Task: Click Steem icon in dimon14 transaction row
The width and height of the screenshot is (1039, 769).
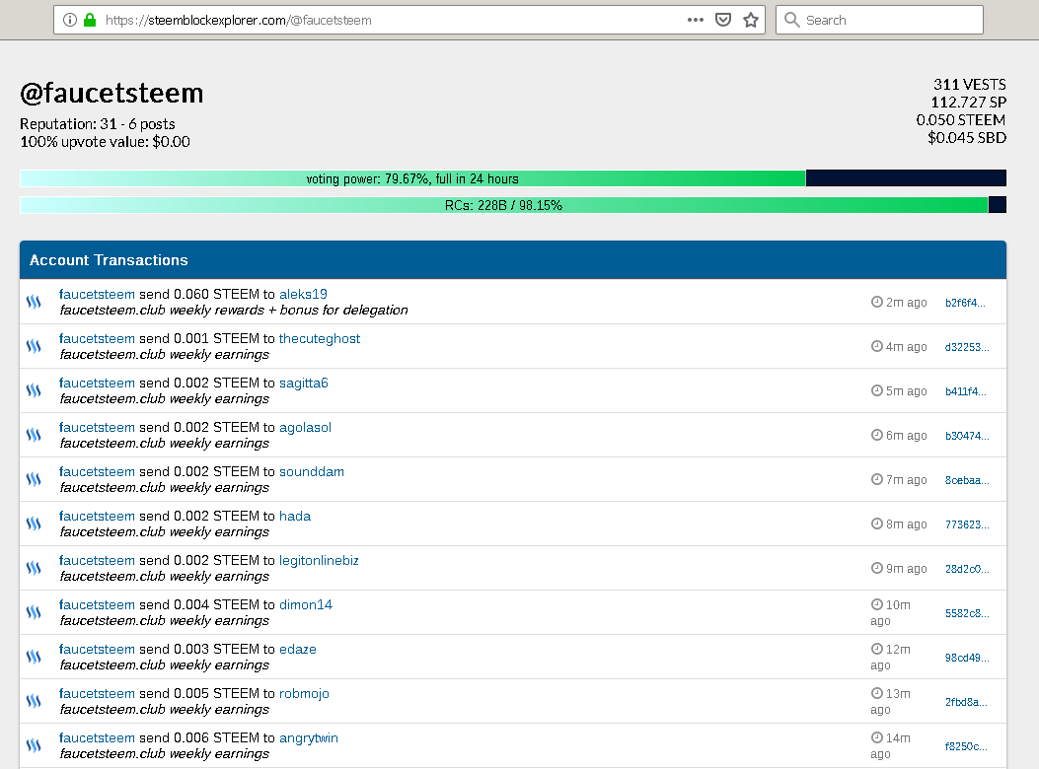Action: click(34, 612)
